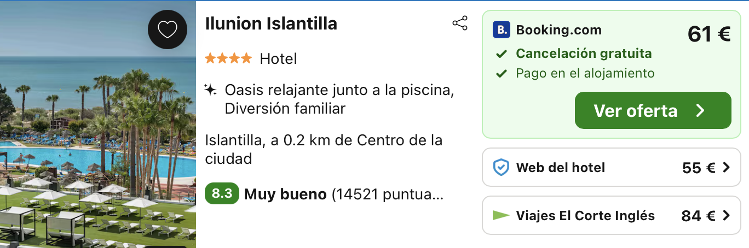The image size is (749, 248).
Task: Click the 61 € Booking.com price
Action: pyautogui.click(x=709, y=34)
